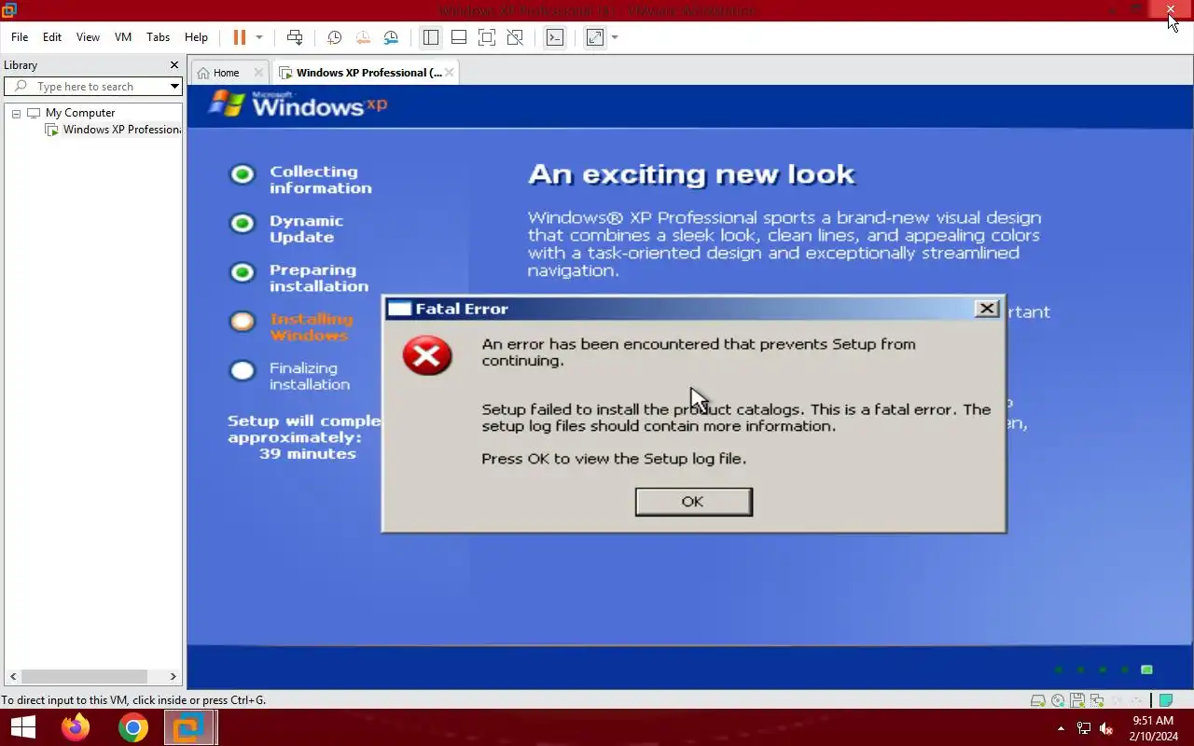The width and height of the screenshot is (1194, 746).
Task: Close the Home tab
Action: [258, 73]
